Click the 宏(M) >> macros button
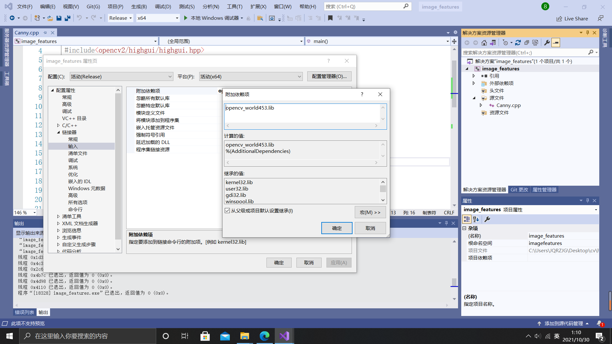The height and width of the screenshot is (344, 612). [370, 212]
